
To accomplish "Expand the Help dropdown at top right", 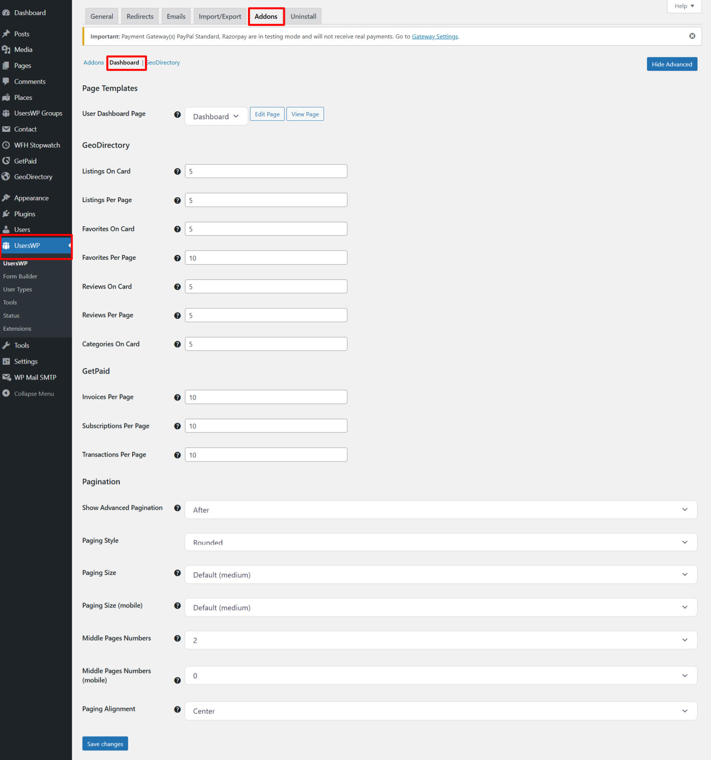I will pos(684,6).
